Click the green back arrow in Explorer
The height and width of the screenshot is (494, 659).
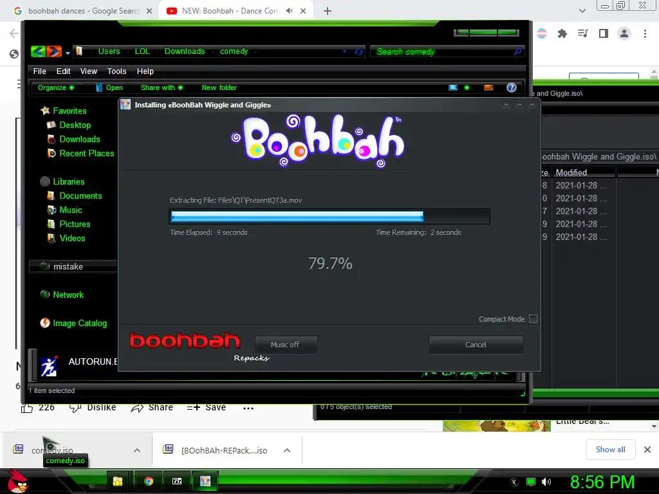tap(38, 51)
